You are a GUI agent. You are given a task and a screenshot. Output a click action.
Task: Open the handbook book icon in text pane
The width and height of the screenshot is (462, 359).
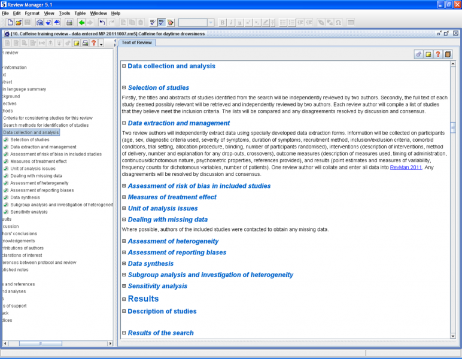click(448, 54)
